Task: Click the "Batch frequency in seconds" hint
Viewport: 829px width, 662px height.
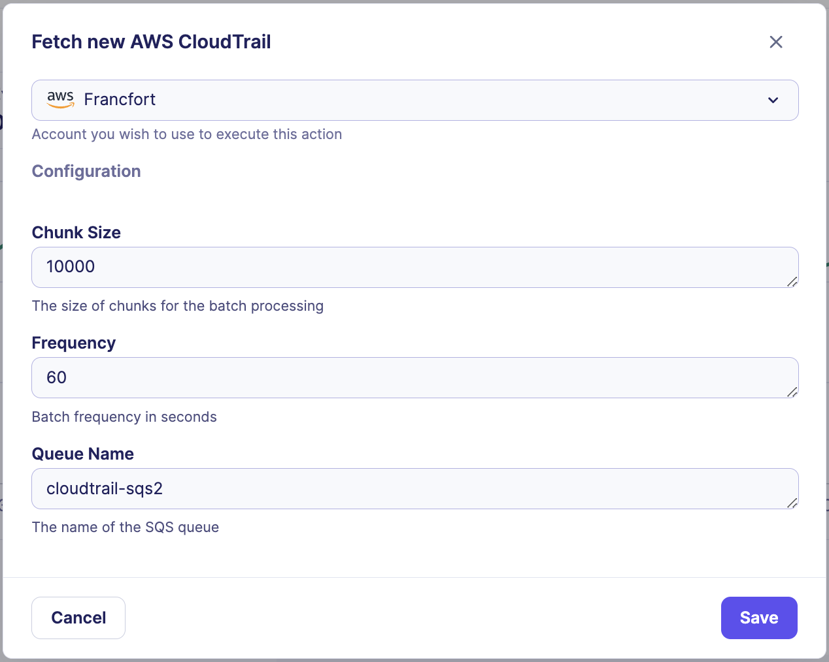Action: [x=124, y=417]
